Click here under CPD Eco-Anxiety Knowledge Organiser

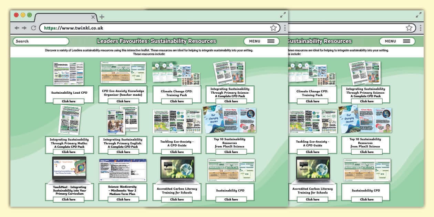[123, 101]
